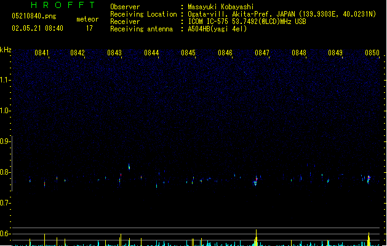Click the tallest yellow intensity spike below 0847
The width and height of the screenshot is (387, 246).
256,237
